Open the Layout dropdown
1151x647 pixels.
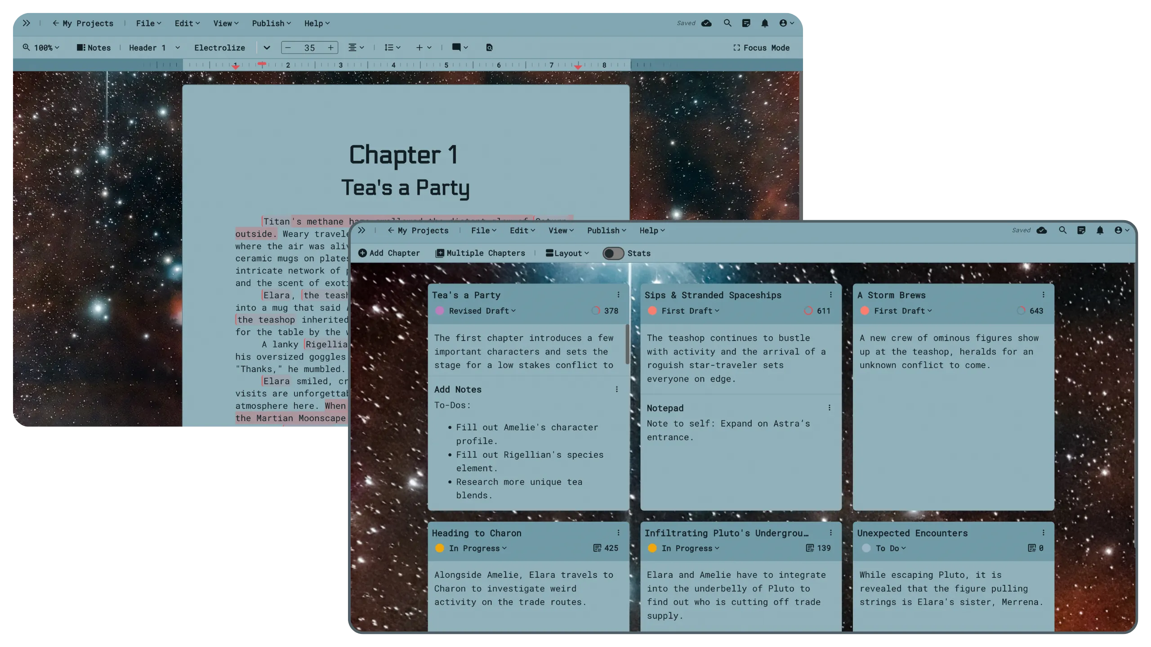pos(567,253)
